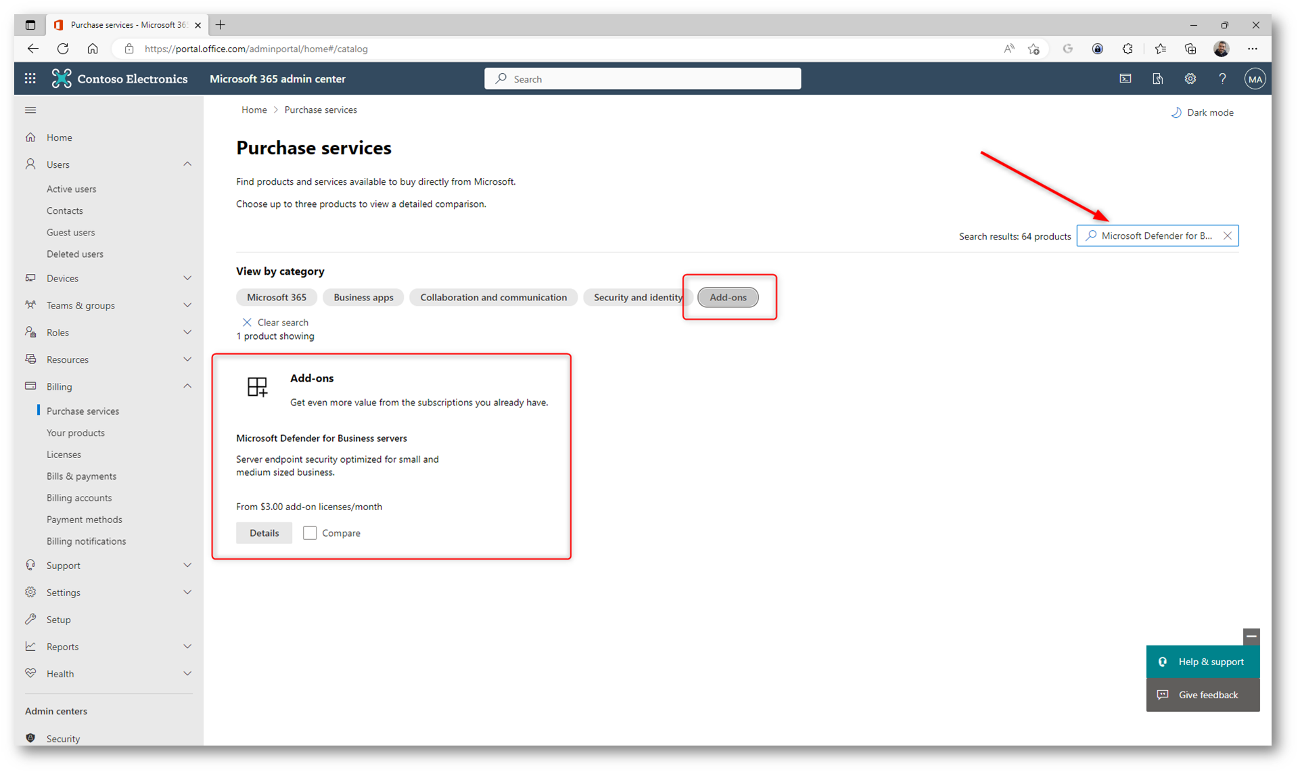
Task: Clear the product search box X
Action: pyautogui.click(x=1227, y=235)
